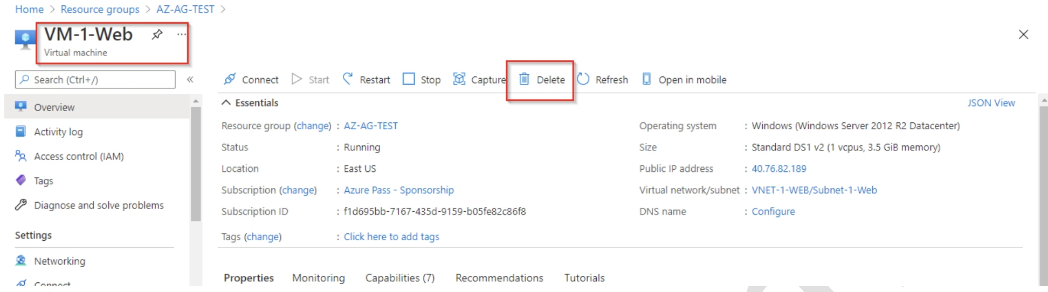1048x292 pixels.
Task: Click the virtual machine monitor icon beside title
Action: coord(25,40)
